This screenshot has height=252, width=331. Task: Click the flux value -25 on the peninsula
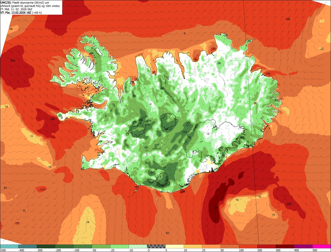click(60, 115)
